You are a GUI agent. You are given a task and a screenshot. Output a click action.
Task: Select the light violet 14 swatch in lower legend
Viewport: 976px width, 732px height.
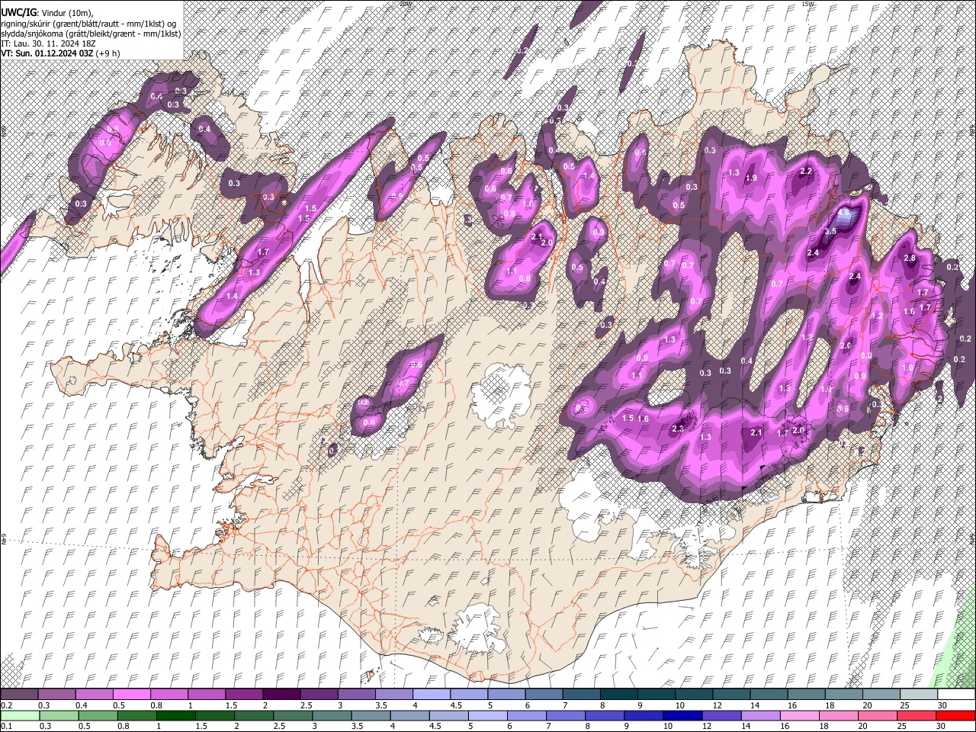tap(760, 715)
